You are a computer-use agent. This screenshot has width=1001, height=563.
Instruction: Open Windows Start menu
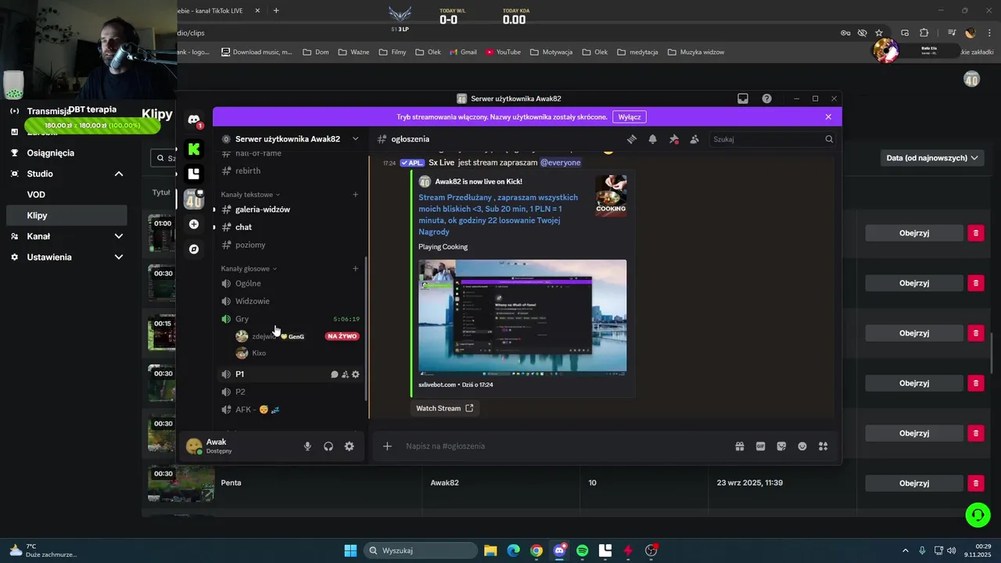(x=350, y=550)
